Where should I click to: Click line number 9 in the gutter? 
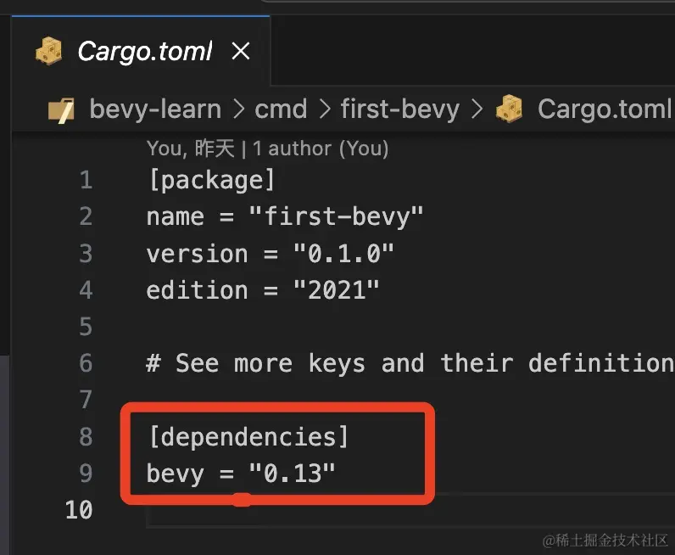click(x=86, y=474)
